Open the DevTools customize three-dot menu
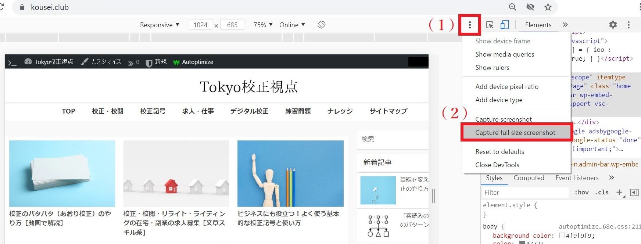The height and width of the screenshot is (244, 641). 629,25
